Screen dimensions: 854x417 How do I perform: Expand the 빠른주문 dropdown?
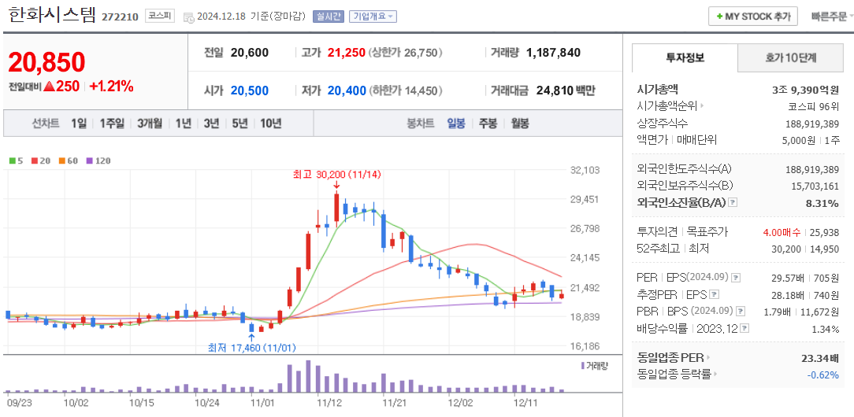tap(831, 17)
